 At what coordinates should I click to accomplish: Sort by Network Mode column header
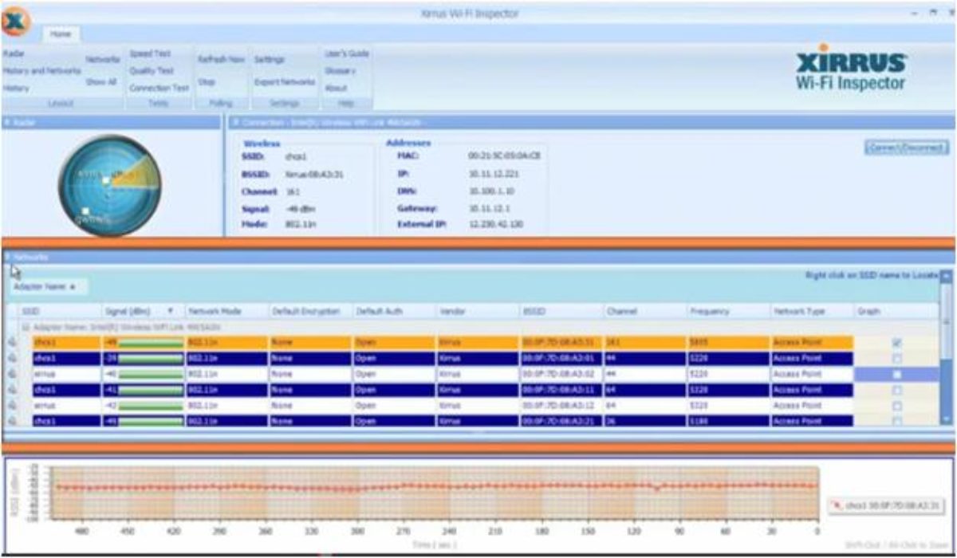coord(226,312)
